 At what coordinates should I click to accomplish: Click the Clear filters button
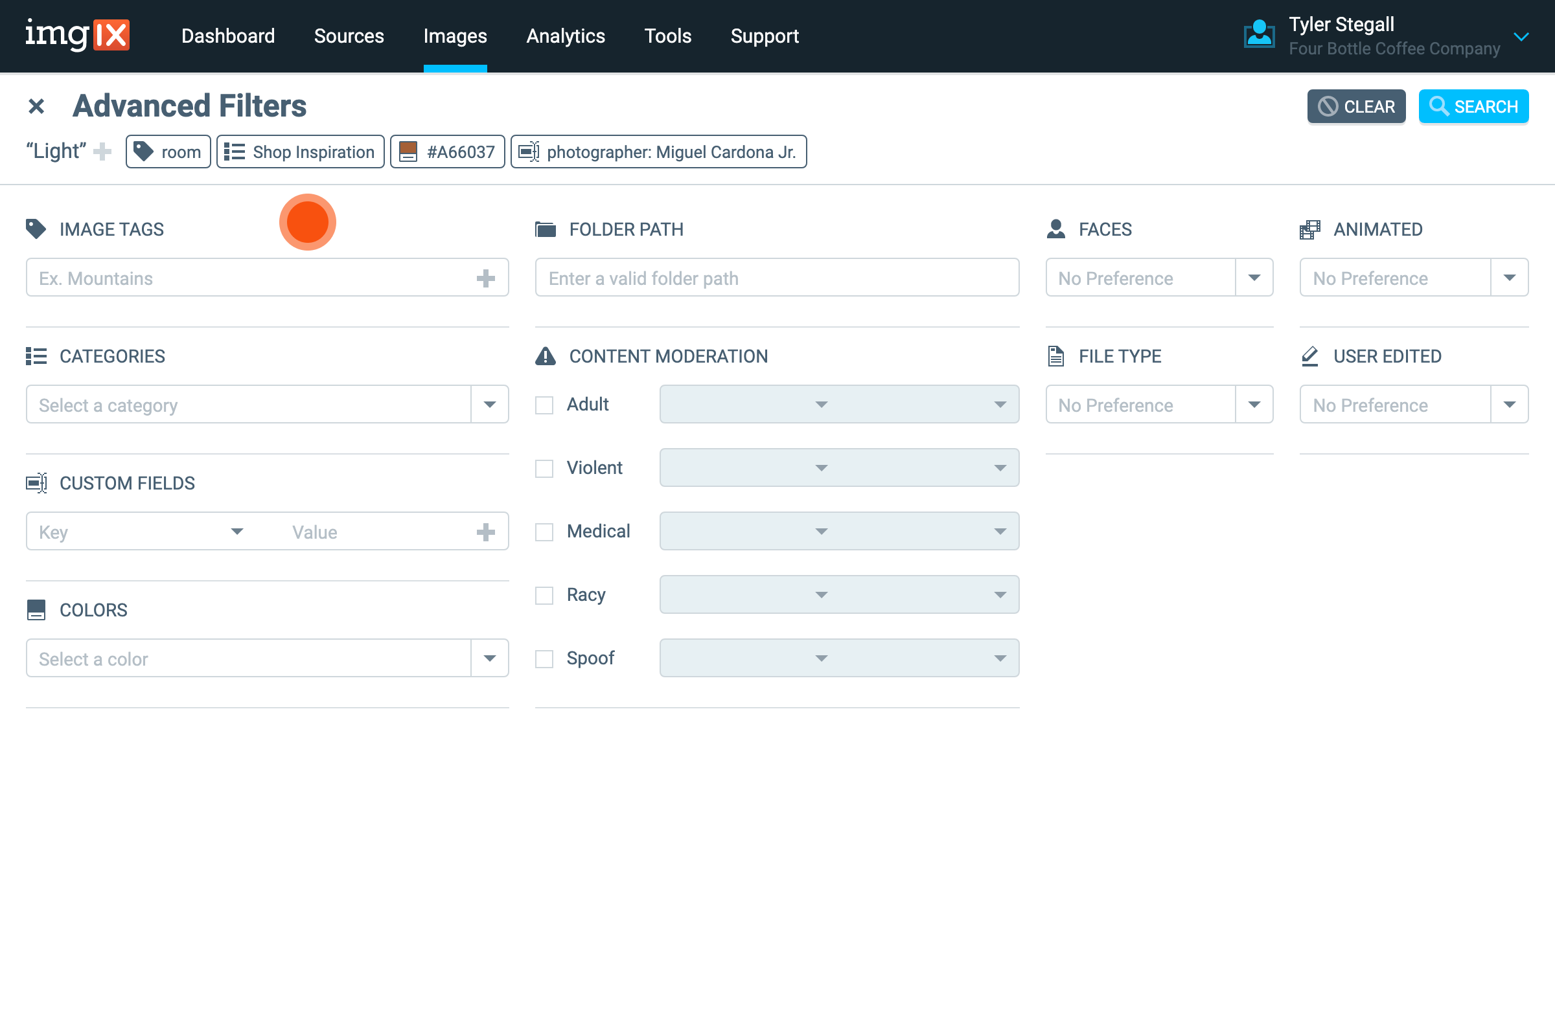pos(1356,106)
